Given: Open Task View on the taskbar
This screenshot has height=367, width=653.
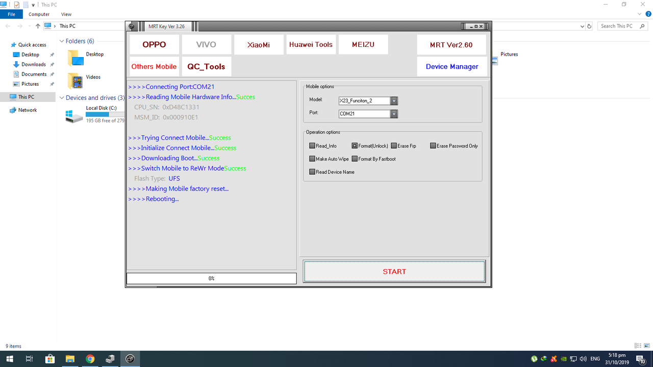Looking at the screenshot, I should click(30, 359).
